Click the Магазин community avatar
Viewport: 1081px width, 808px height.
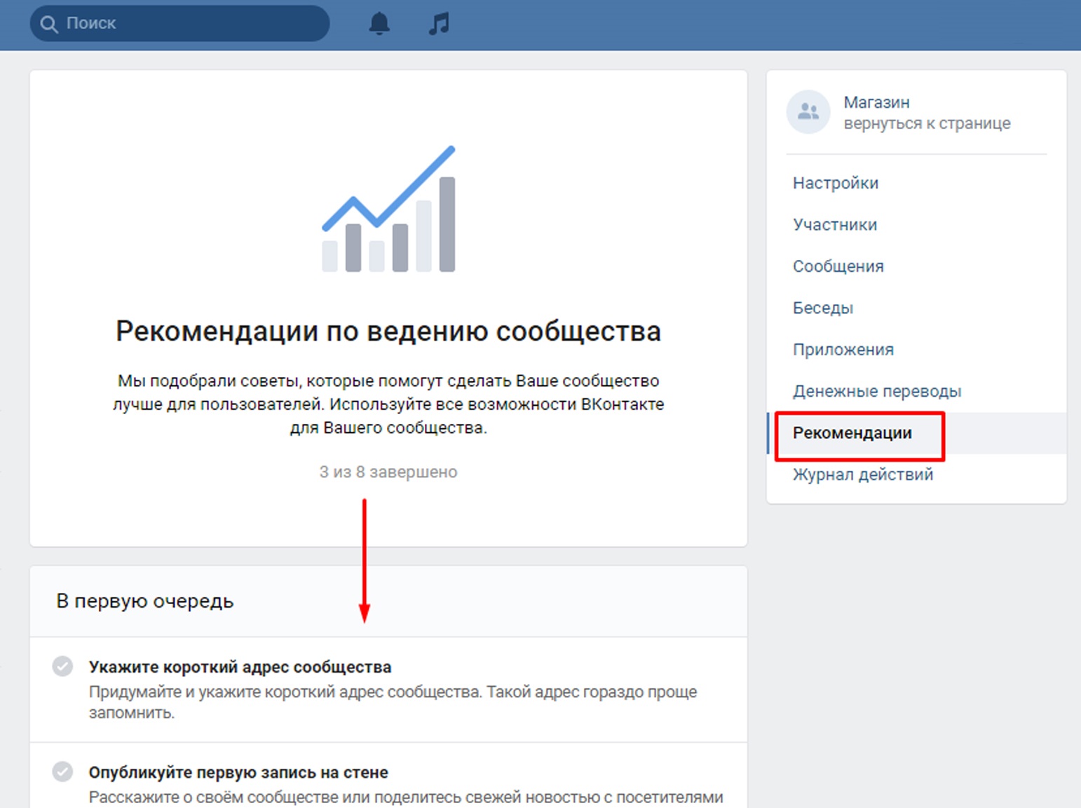808,112
